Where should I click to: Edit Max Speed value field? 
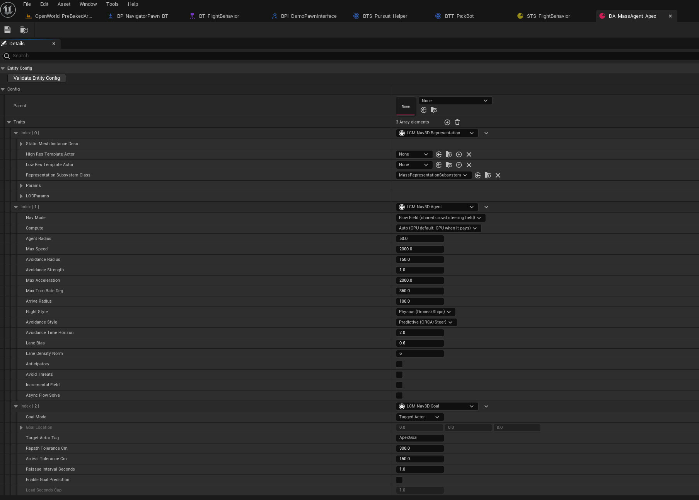420,249
